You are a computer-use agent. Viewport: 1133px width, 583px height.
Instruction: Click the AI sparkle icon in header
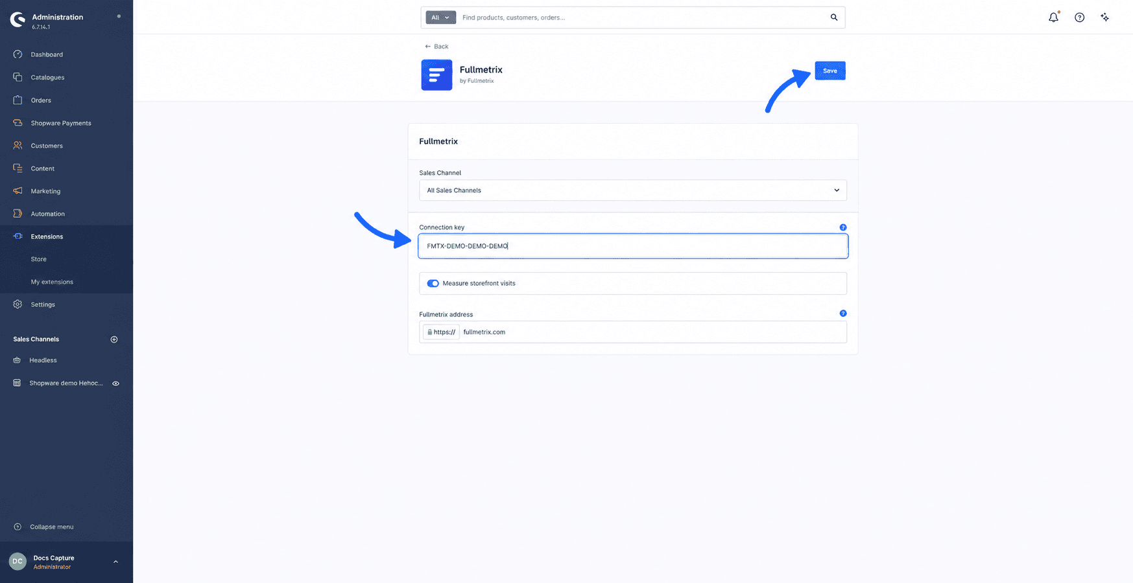[1104, 17]
